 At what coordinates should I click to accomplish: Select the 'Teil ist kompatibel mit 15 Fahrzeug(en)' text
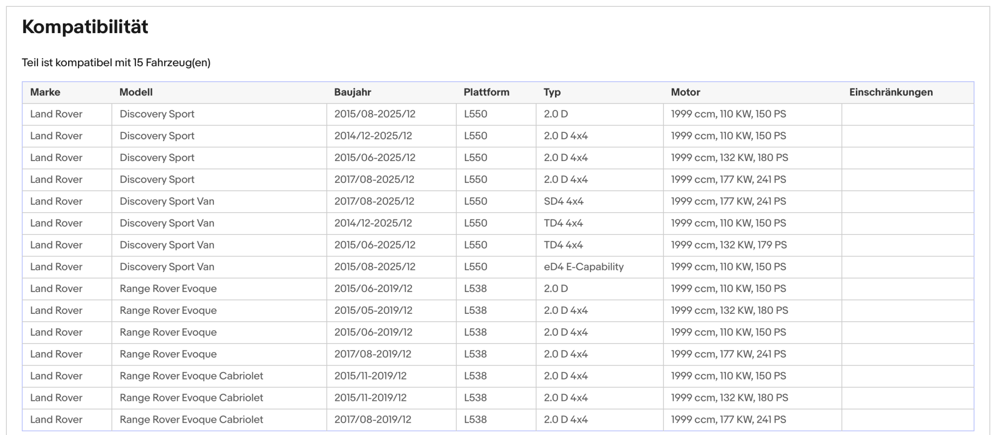pyautogui.click(x=116, y=63)
